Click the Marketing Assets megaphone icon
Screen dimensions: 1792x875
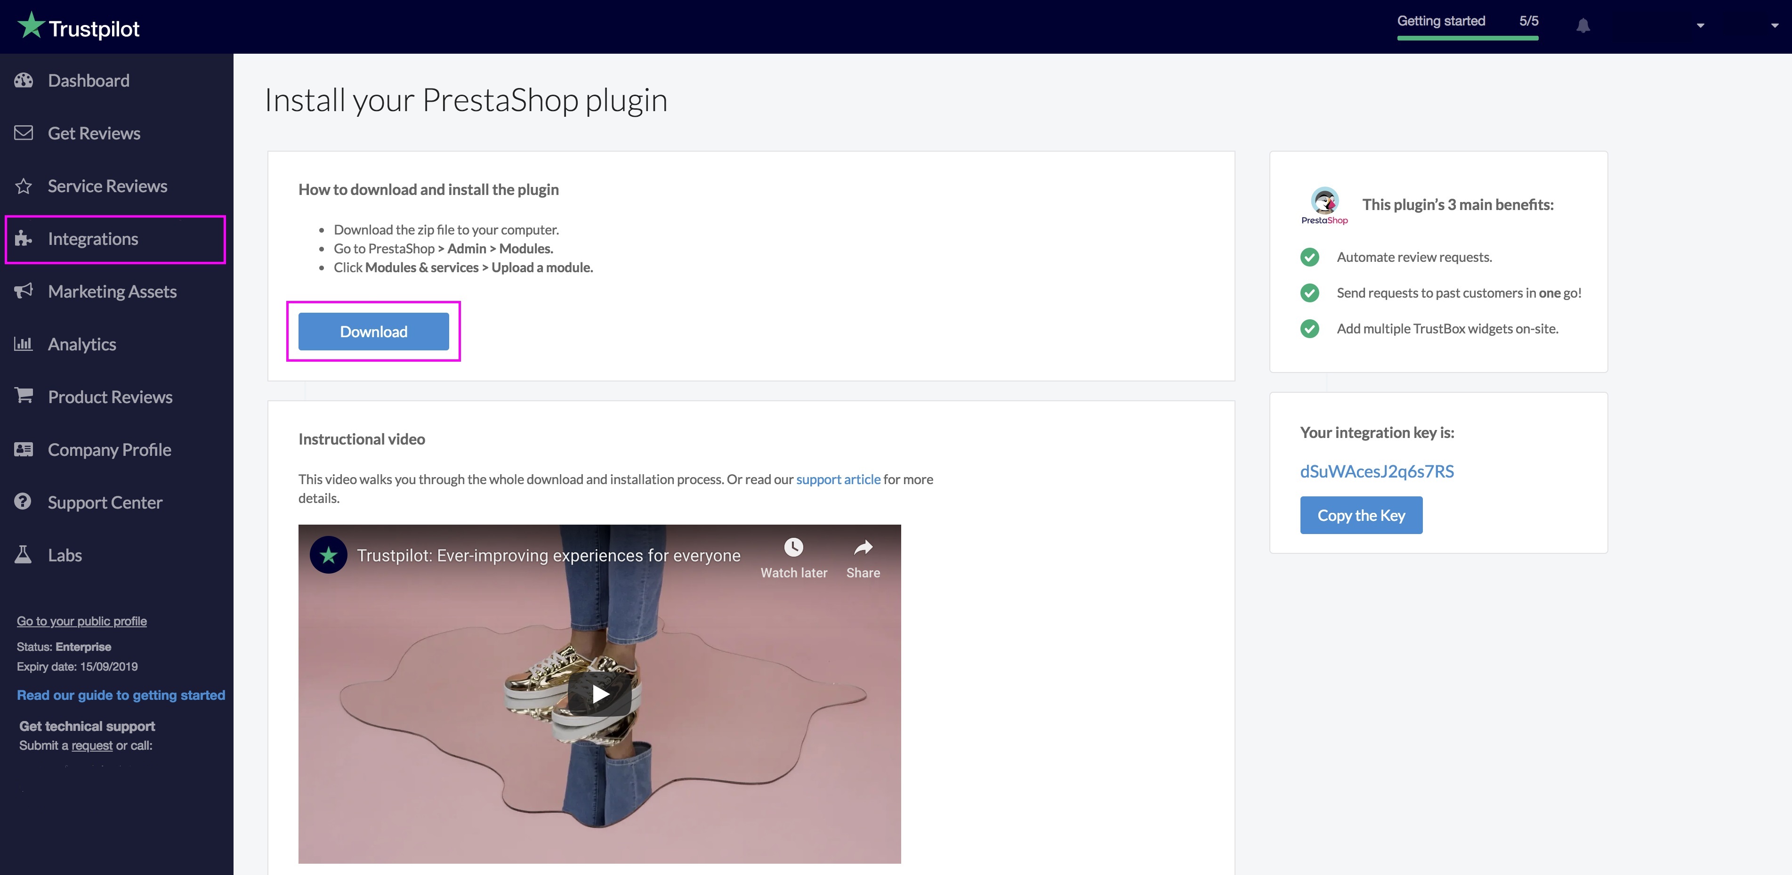coord(24,291)
